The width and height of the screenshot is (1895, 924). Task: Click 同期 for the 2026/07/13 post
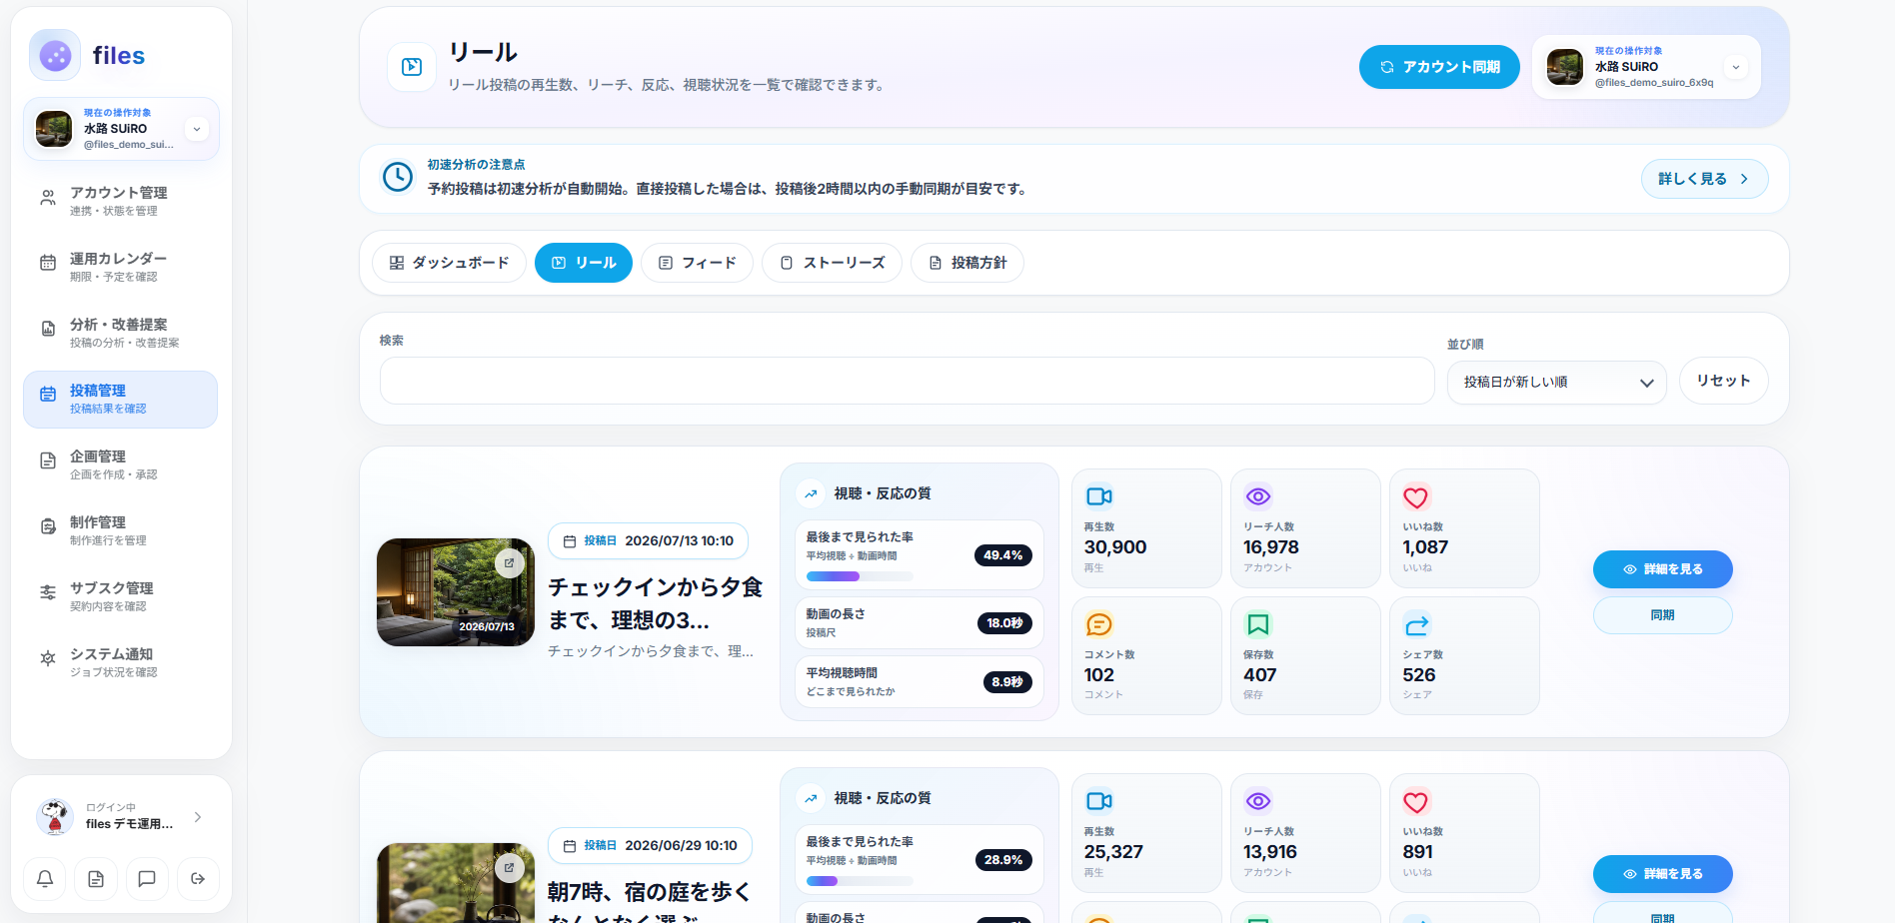pyautogui.click(x=1662, y=615)
